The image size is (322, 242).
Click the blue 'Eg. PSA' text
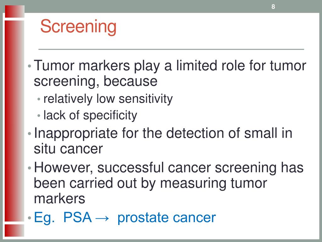(x=63, y=217)
